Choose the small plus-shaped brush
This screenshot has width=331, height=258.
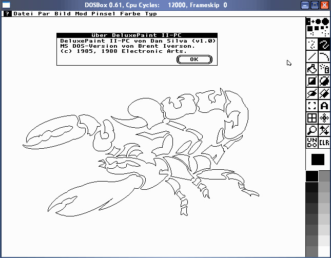313,22
